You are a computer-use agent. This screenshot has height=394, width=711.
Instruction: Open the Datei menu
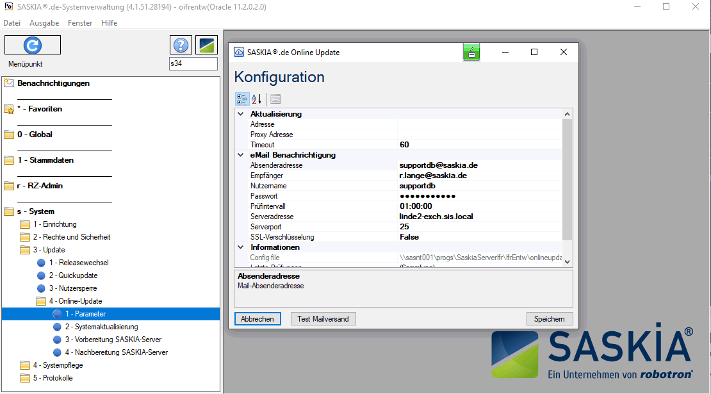pos(12,23)
